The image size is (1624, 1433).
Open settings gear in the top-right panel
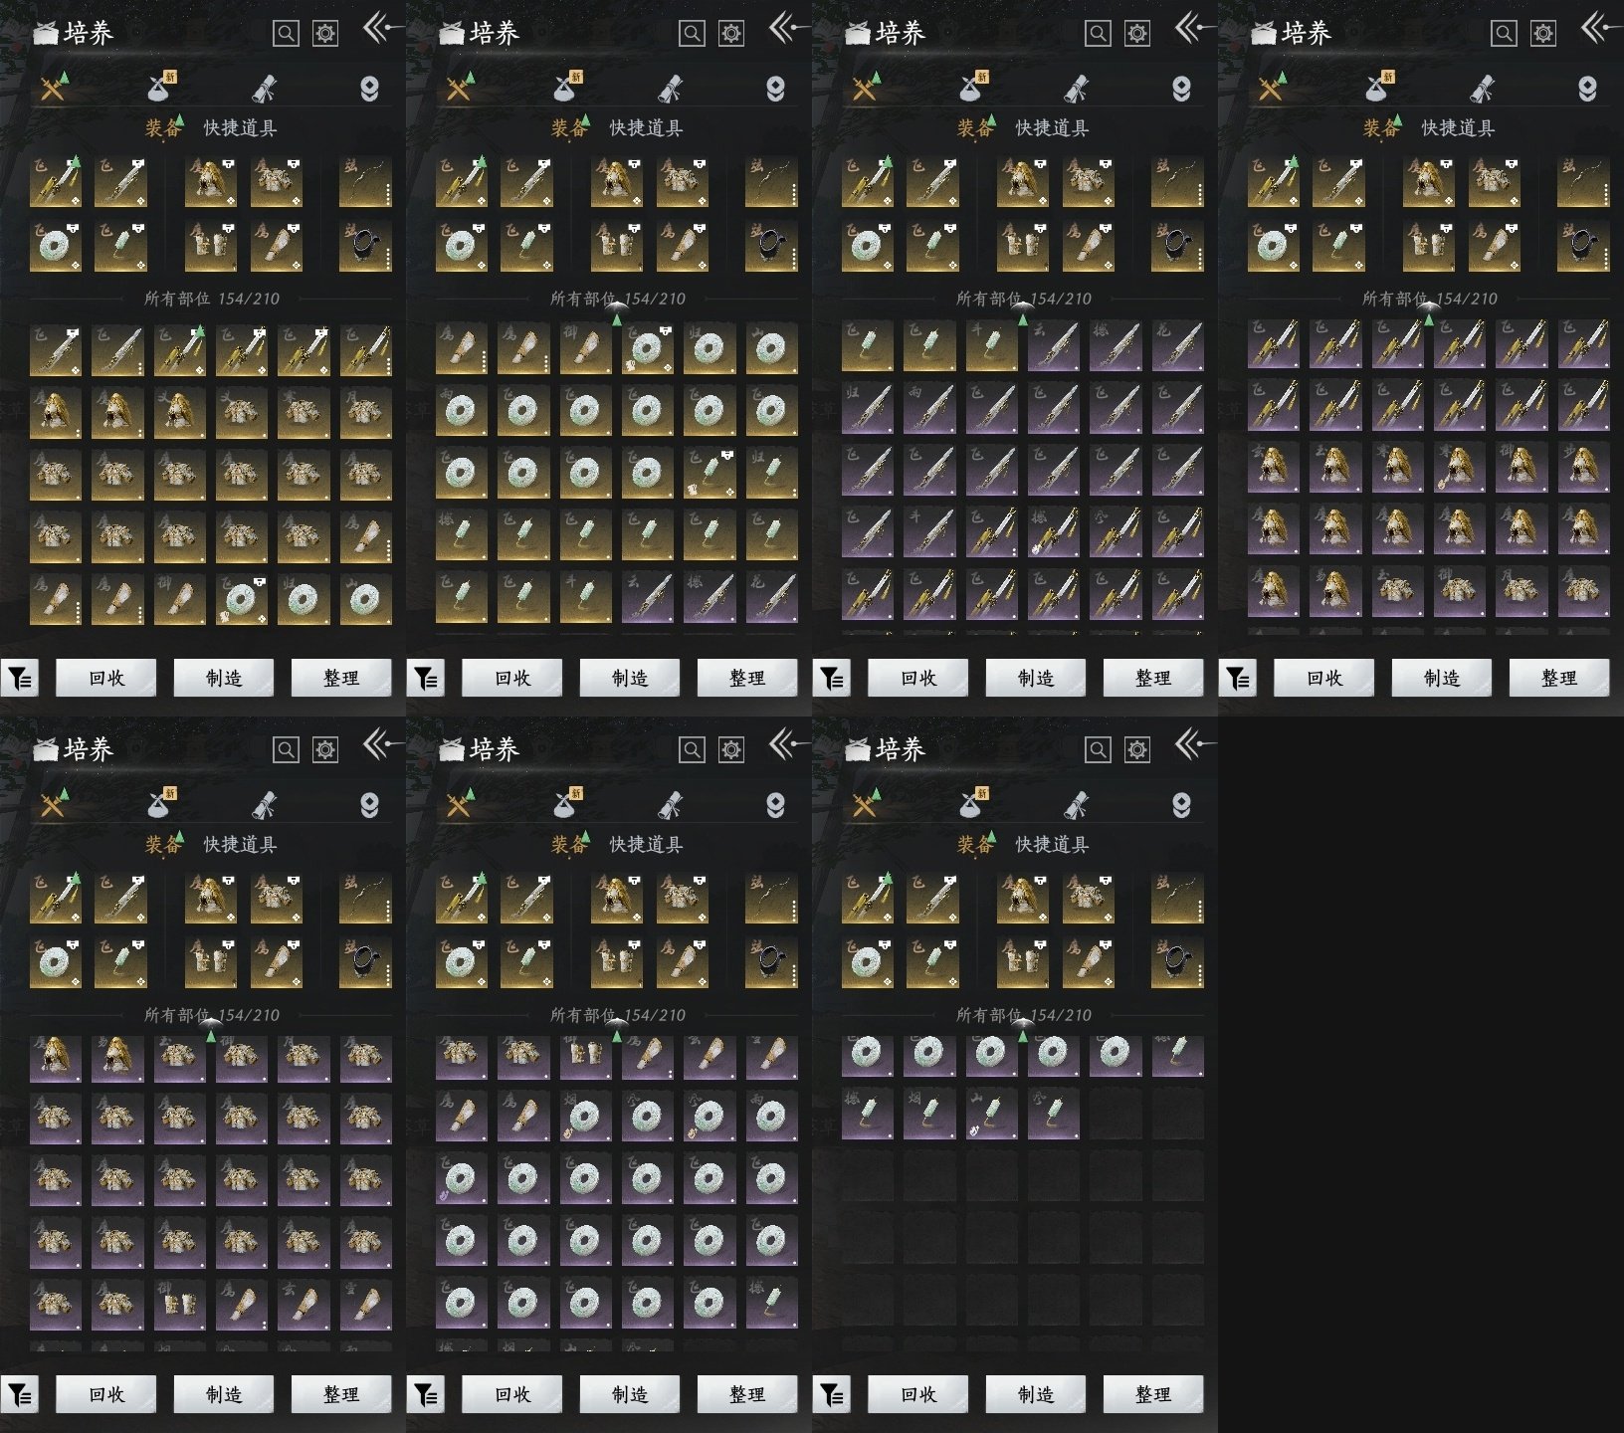point(1543,34)
